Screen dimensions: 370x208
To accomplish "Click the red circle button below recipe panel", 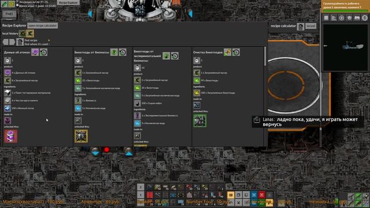I will point(106,150).
